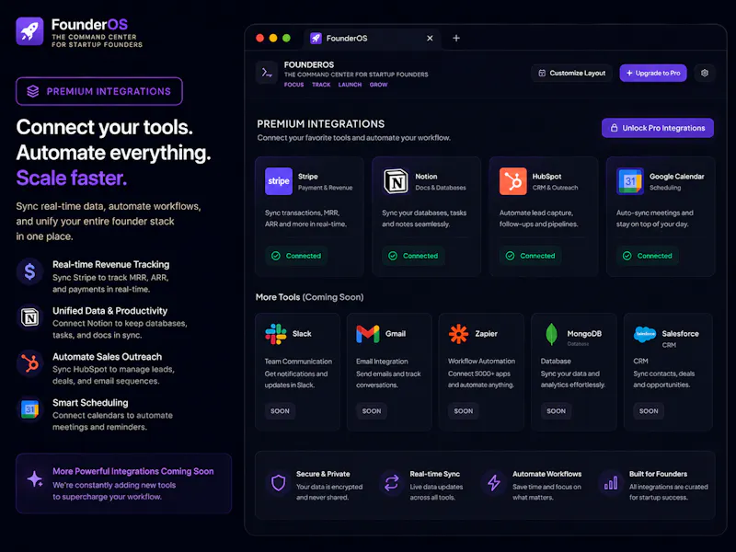Switch to the GROW tab

click(x=378, y=85)
